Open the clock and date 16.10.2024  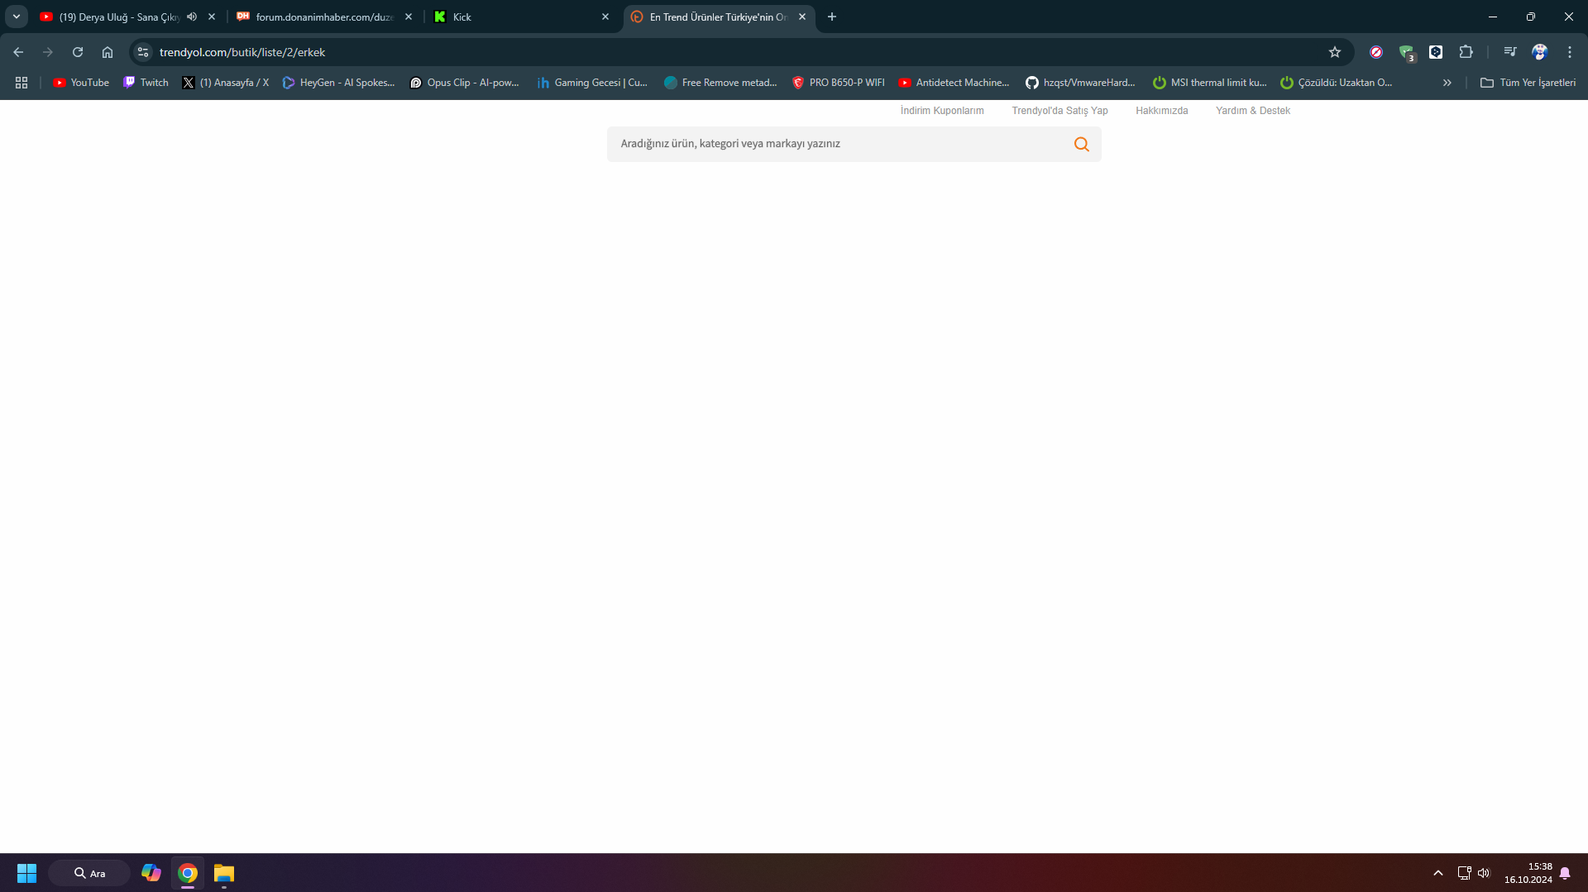pos(1528,873)
